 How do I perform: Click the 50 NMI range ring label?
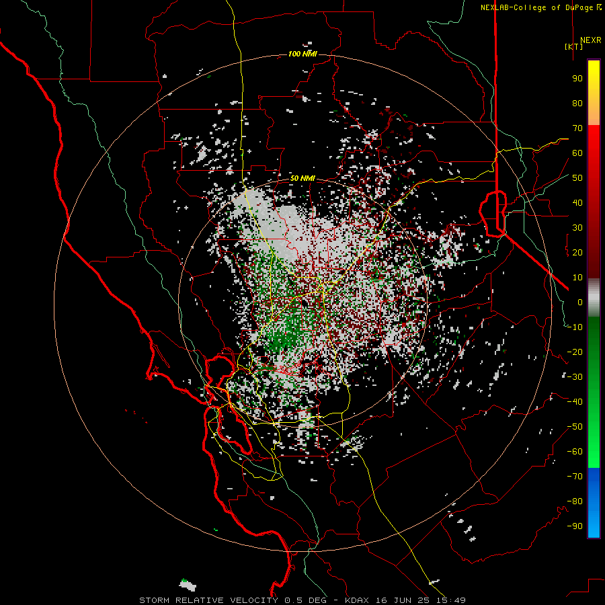point(302,178)
